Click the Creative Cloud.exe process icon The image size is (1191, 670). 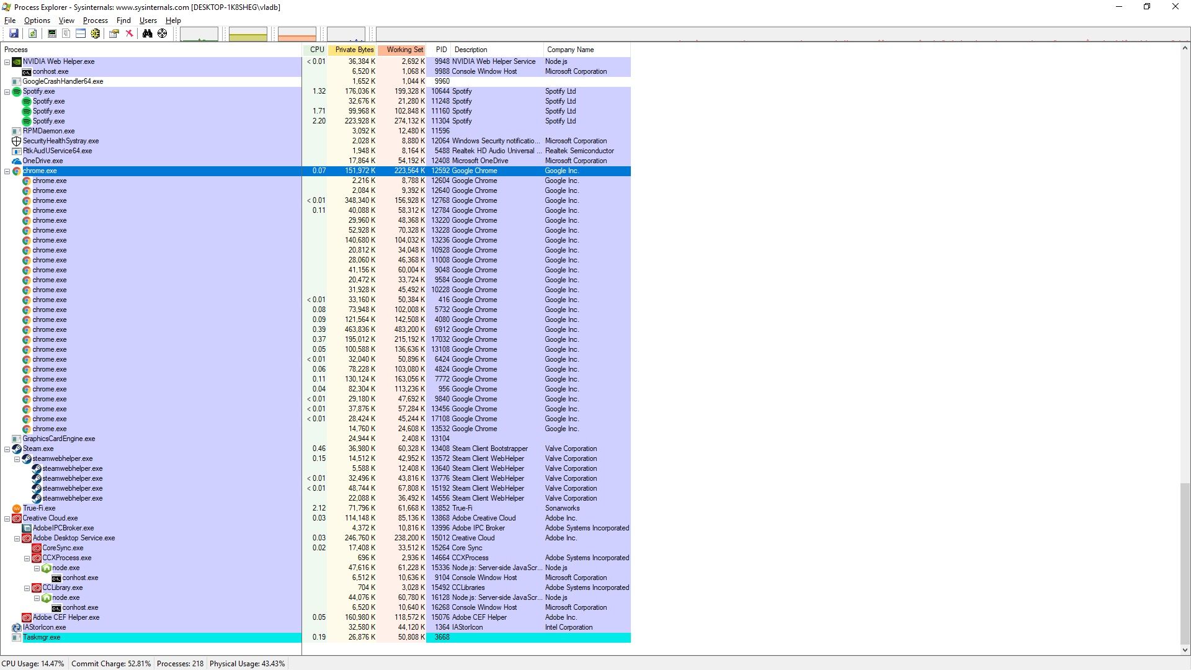tap(17, 518)
